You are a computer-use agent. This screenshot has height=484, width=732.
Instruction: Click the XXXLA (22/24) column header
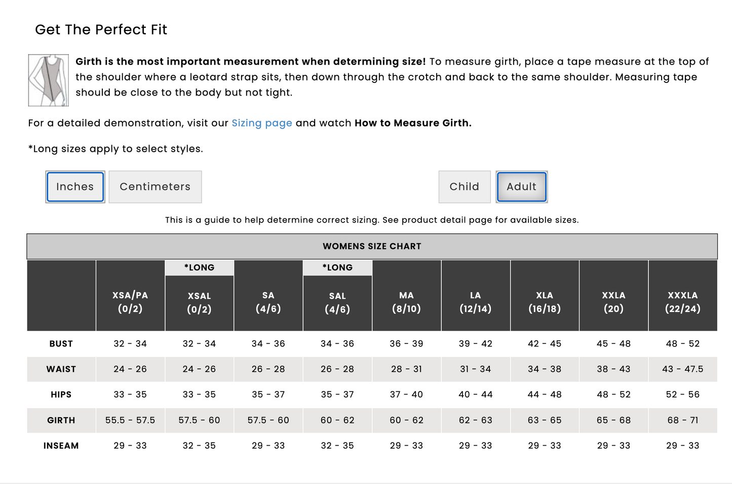[x=682, y=302]
